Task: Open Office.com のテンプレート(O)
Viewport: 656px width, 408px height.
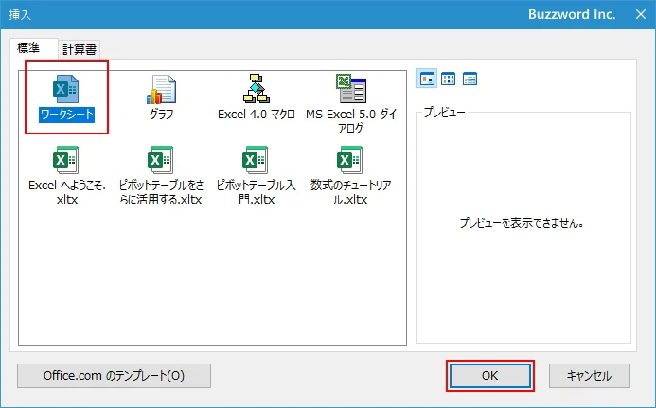Action: tap(114, 376)
